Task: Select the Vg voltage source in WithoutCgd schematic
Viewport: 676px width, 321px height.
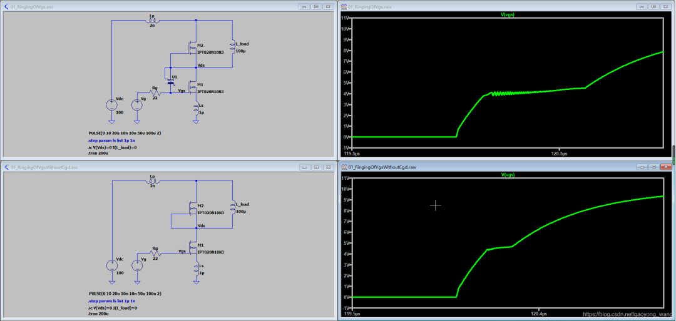Action: click(137, 265)
